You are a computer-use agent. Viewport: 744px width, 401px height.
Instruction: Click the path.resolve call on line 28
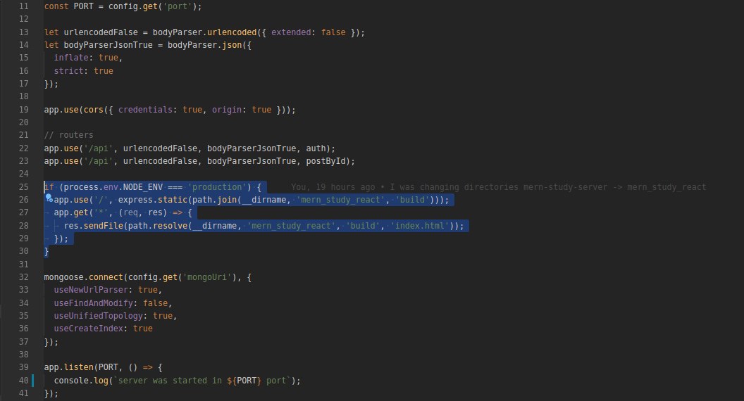pyautogui.click(x=158, y=226)
